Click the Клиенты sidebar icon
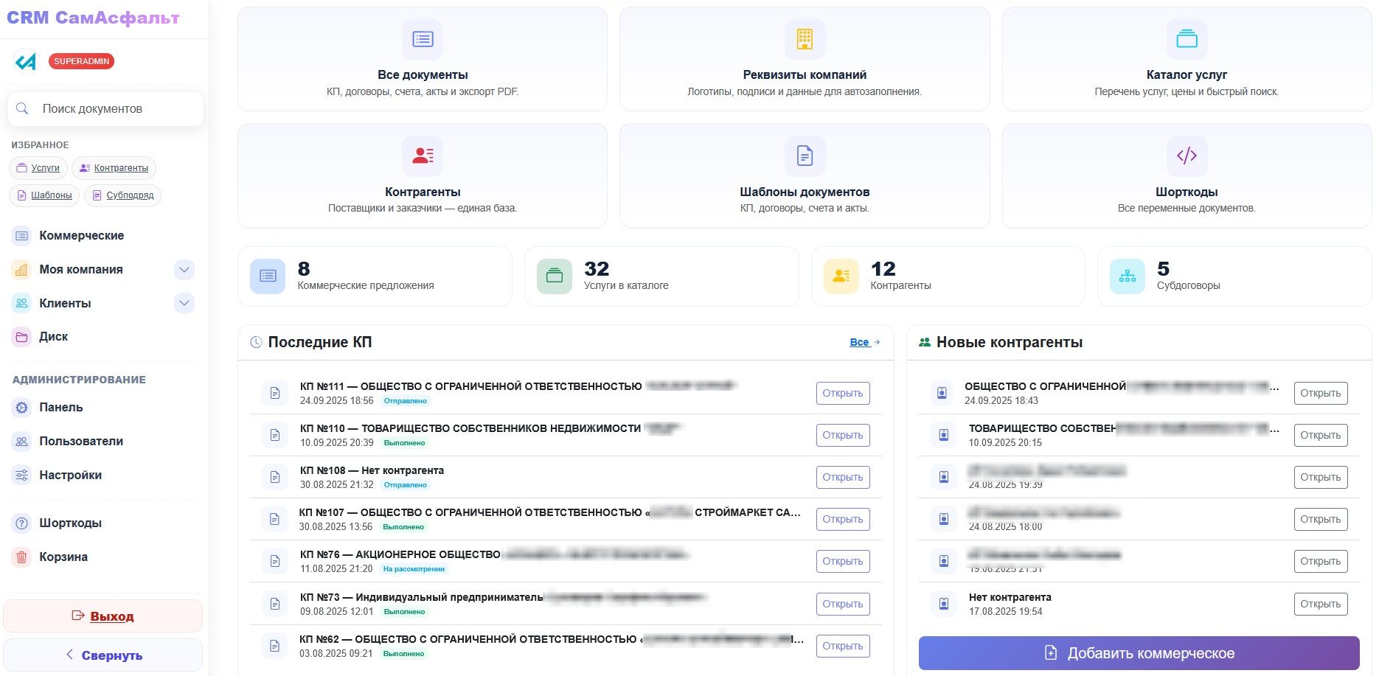The image size is (1393, 676). tap(22, 303)
